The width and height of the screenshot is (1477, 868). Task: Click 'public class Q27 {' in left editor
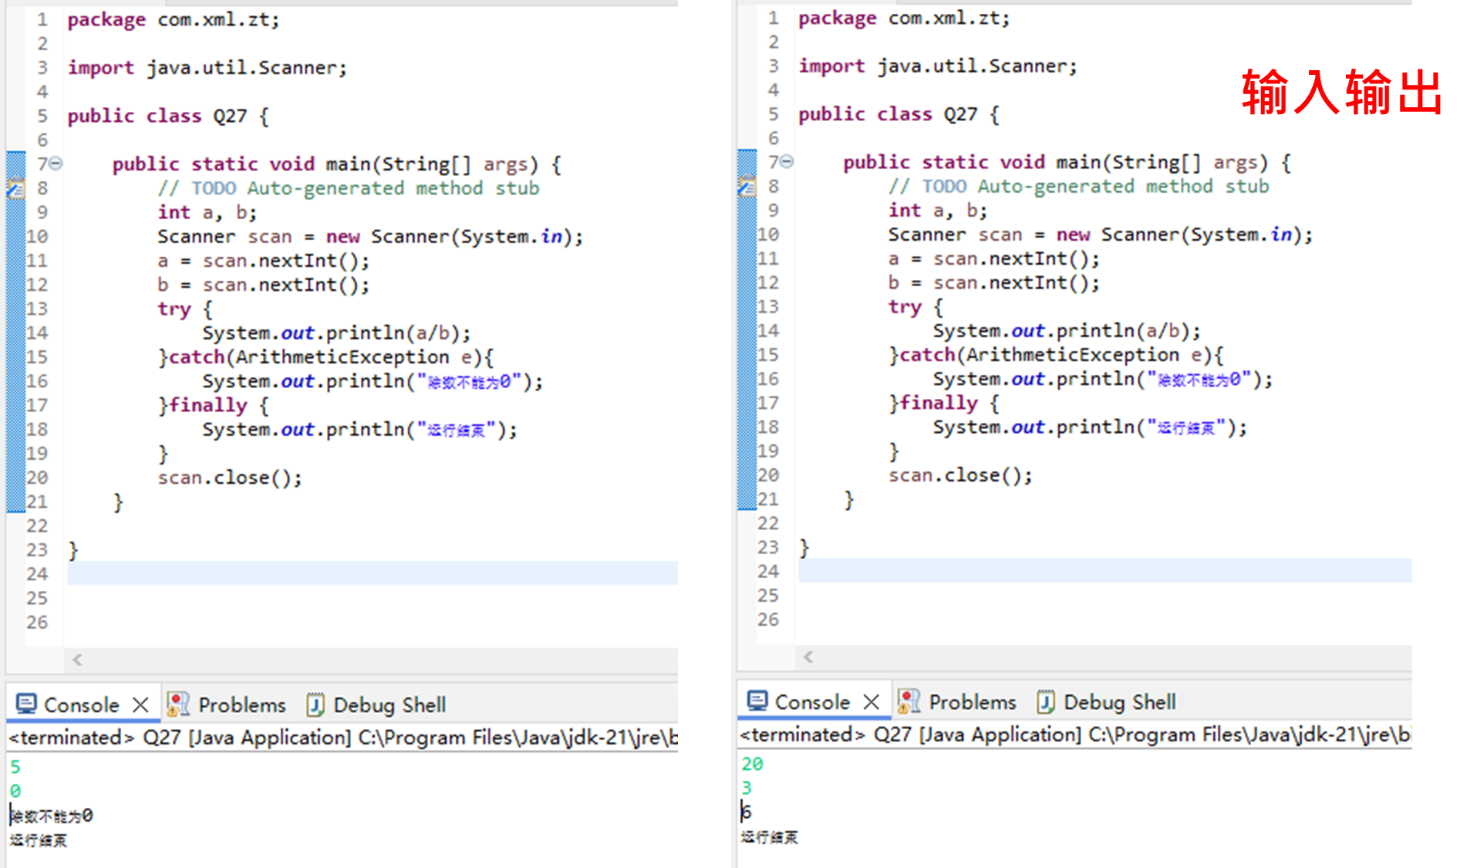pyautogui.click(x=168, y=116)
